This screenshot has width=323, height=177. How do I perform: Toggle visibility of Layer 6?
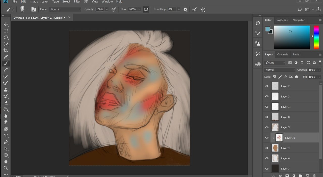(x=267, y=159)
